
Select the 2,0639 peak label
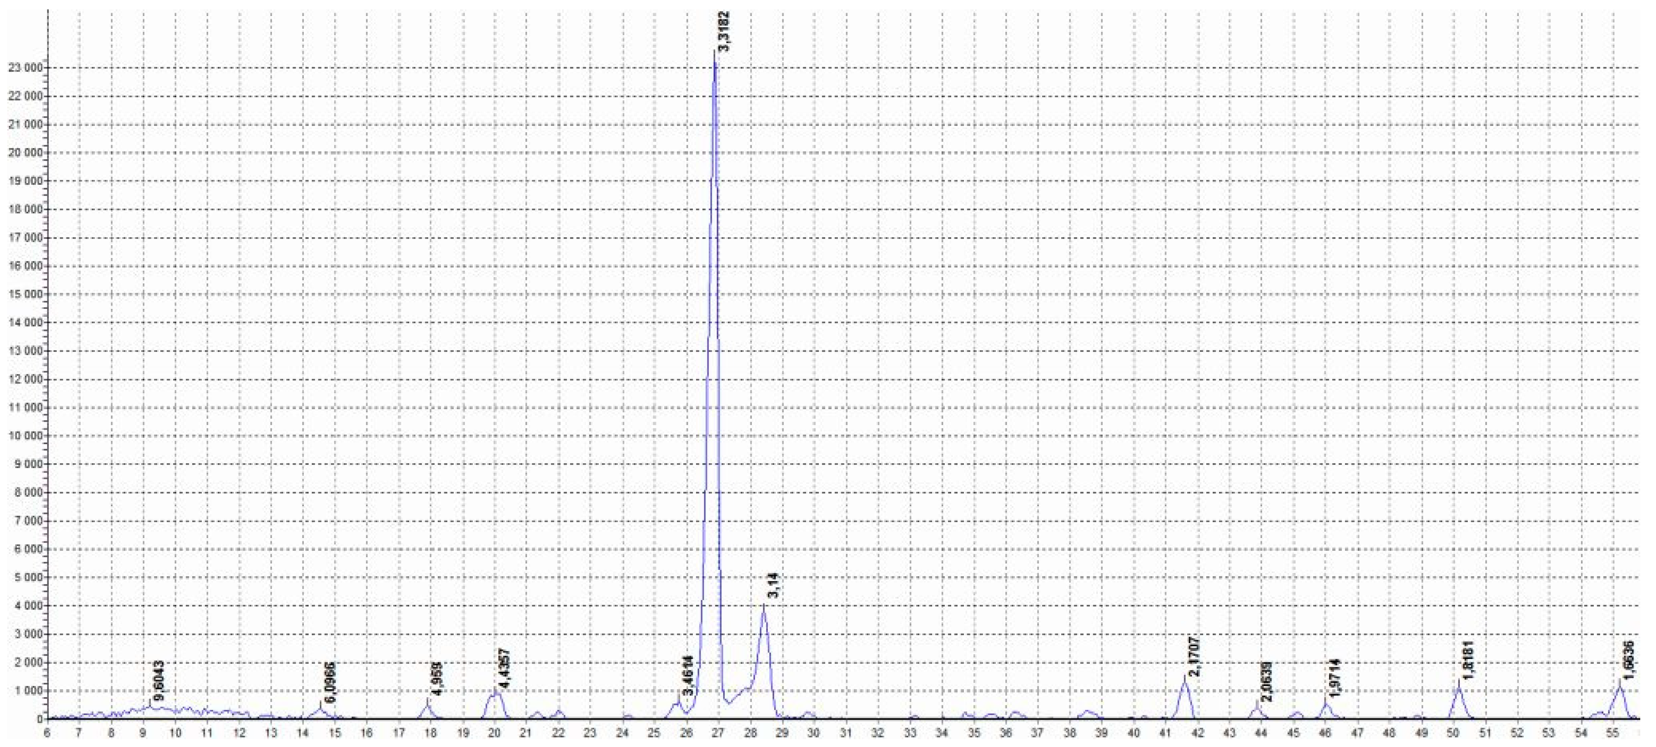tap(1266, 682)
